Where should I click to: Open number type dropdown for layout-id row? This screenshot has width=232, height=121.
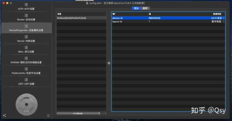(218, 22)
